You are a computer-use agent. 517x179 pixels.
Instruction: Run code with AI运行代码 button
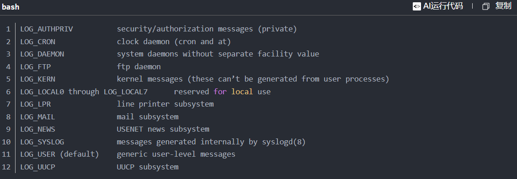click(x=438, y=6)
